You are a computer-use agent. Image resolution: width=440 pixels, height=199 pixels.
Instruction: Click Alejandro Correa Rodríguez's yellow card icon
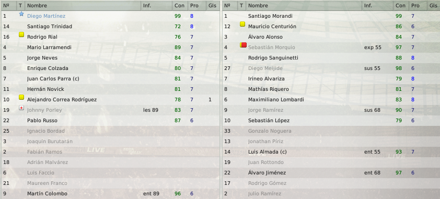point(21,97)
